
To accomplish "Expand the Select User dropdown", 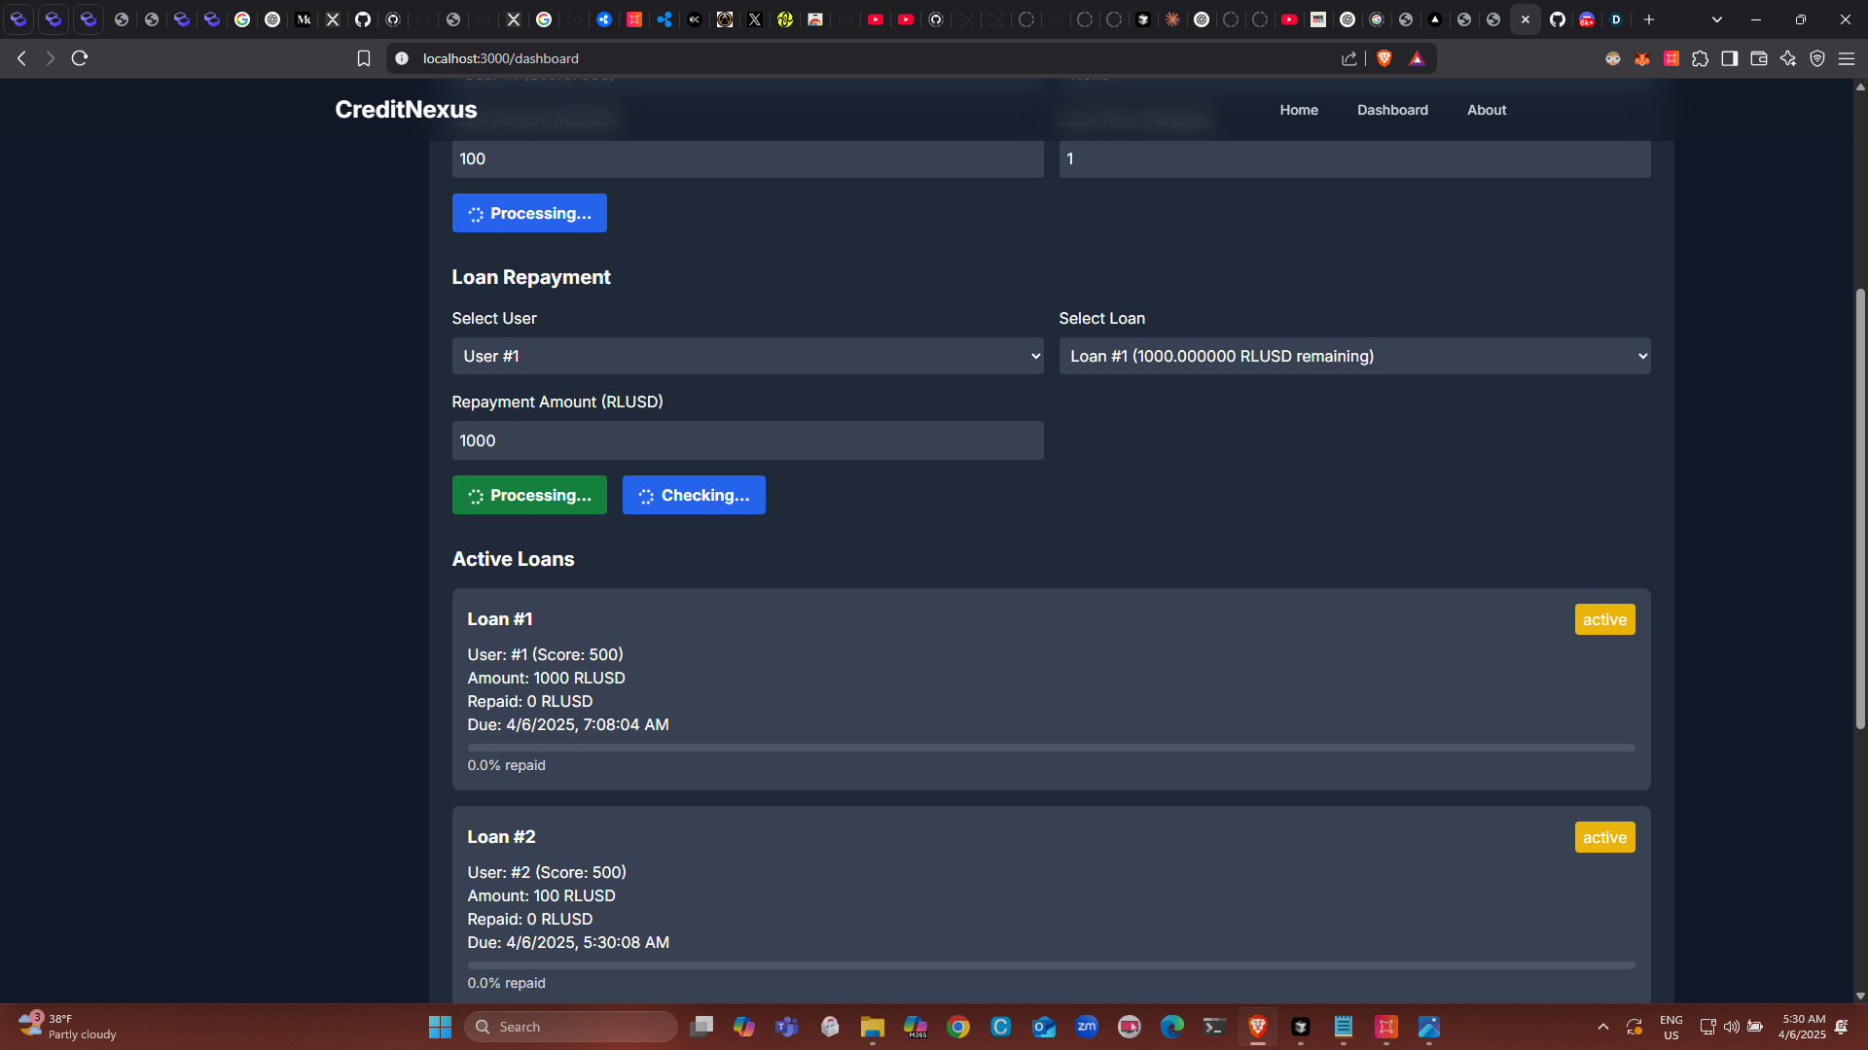I will tap(747, 356).
